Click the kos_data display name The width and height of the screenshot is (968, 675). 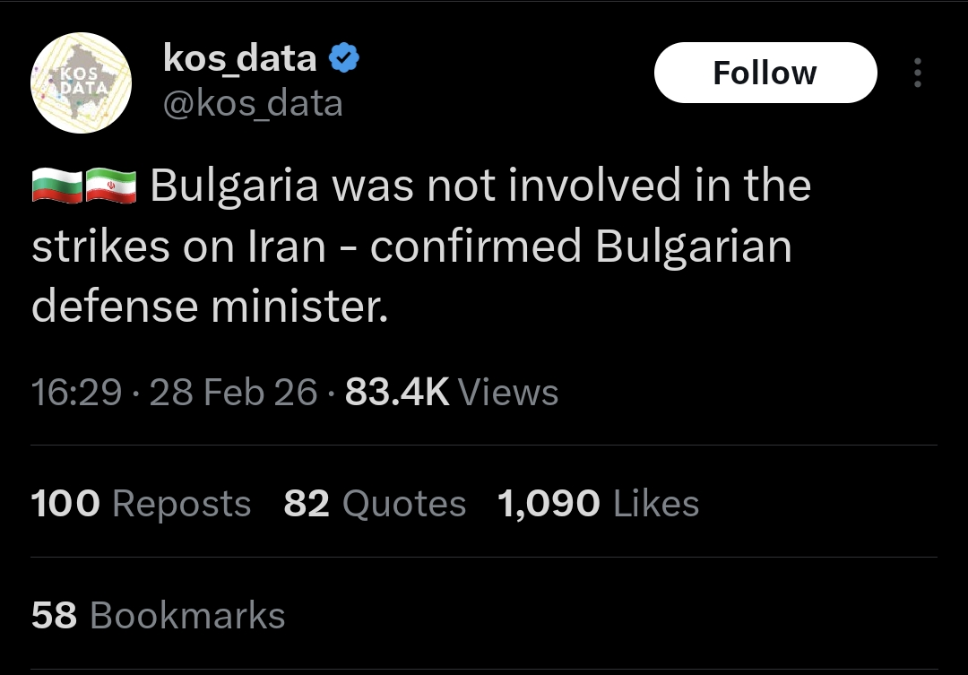(x=239, y=59)
